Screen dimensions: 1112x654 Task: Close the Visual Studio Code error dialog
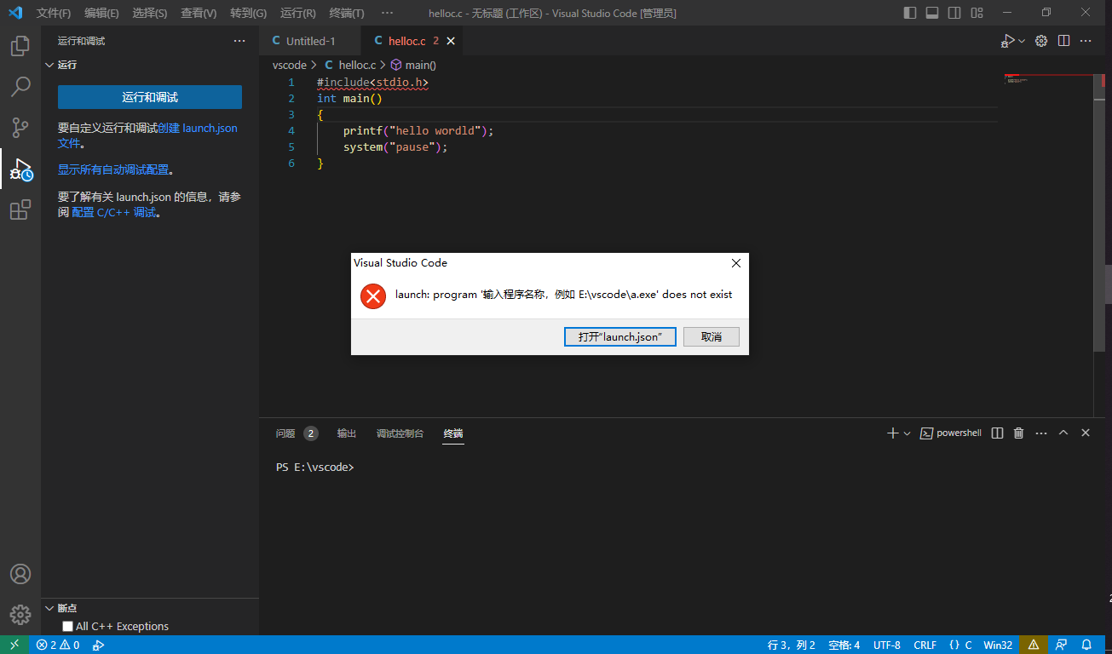[x=736, y=263]
